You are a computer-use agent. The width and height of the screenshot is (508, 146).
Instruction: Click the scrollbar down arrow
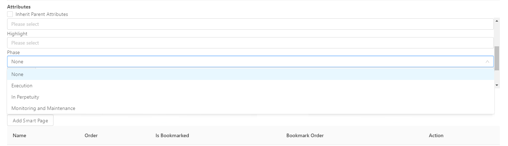tap(497, 85)
